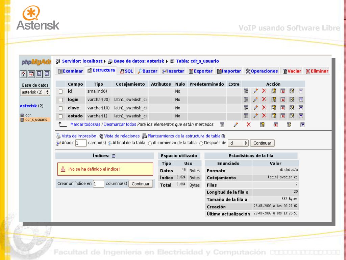Viewport: 346px width, 260px height.
Task: Open help icon next to Índices heading
Action: 114,156
